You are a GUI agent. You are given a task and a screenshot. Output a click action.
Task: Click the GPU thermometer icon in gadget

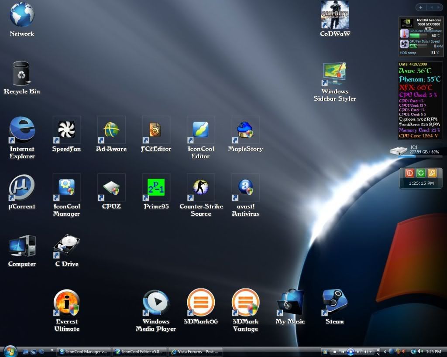pyautogui.click(x=404, y=34)
